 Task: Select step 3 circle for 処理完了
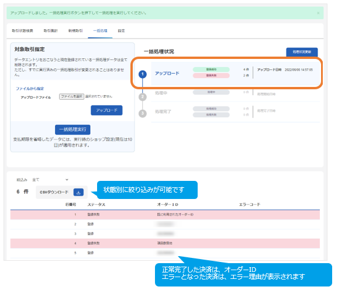(x=143, y=113)
